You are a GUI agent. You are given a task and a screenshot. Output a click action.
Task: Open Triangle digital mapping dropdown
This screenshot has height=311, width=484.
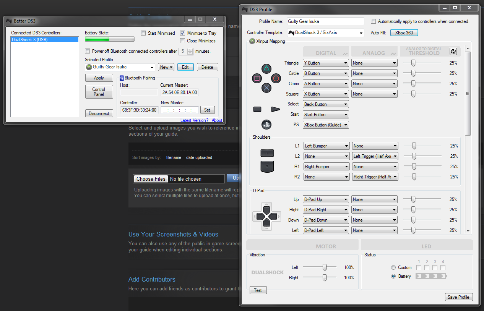tap(326, 63)
